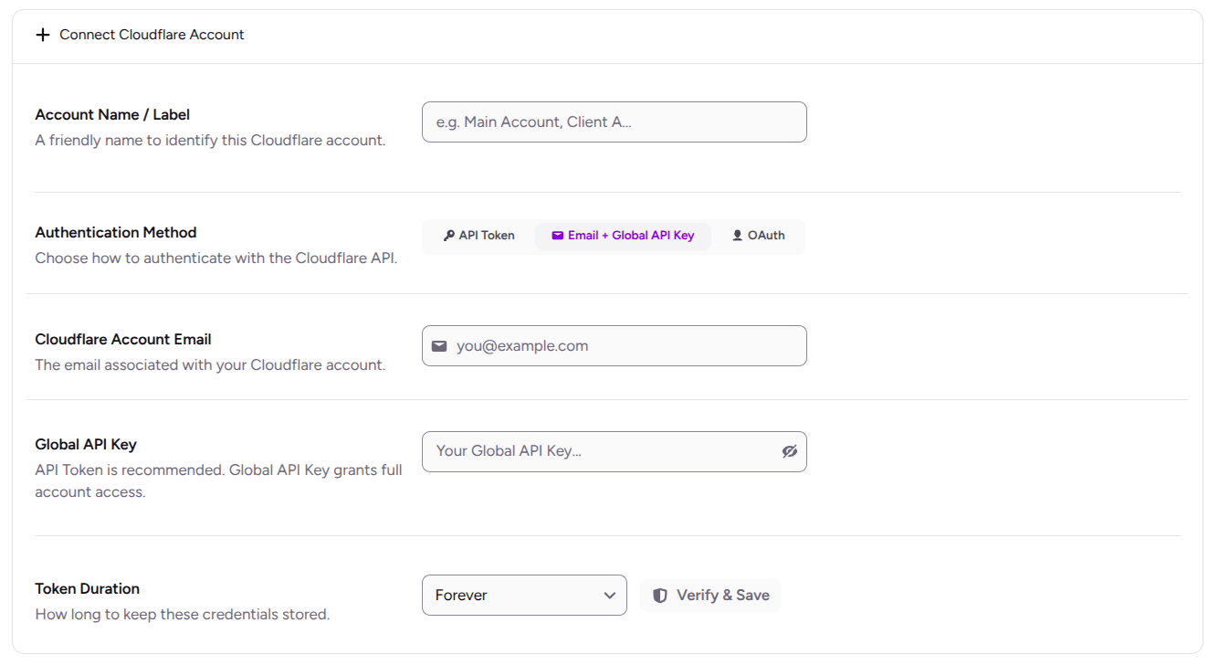Click 'A friendly name to identify' description
Screen dimensions: 1219x665
210,141
